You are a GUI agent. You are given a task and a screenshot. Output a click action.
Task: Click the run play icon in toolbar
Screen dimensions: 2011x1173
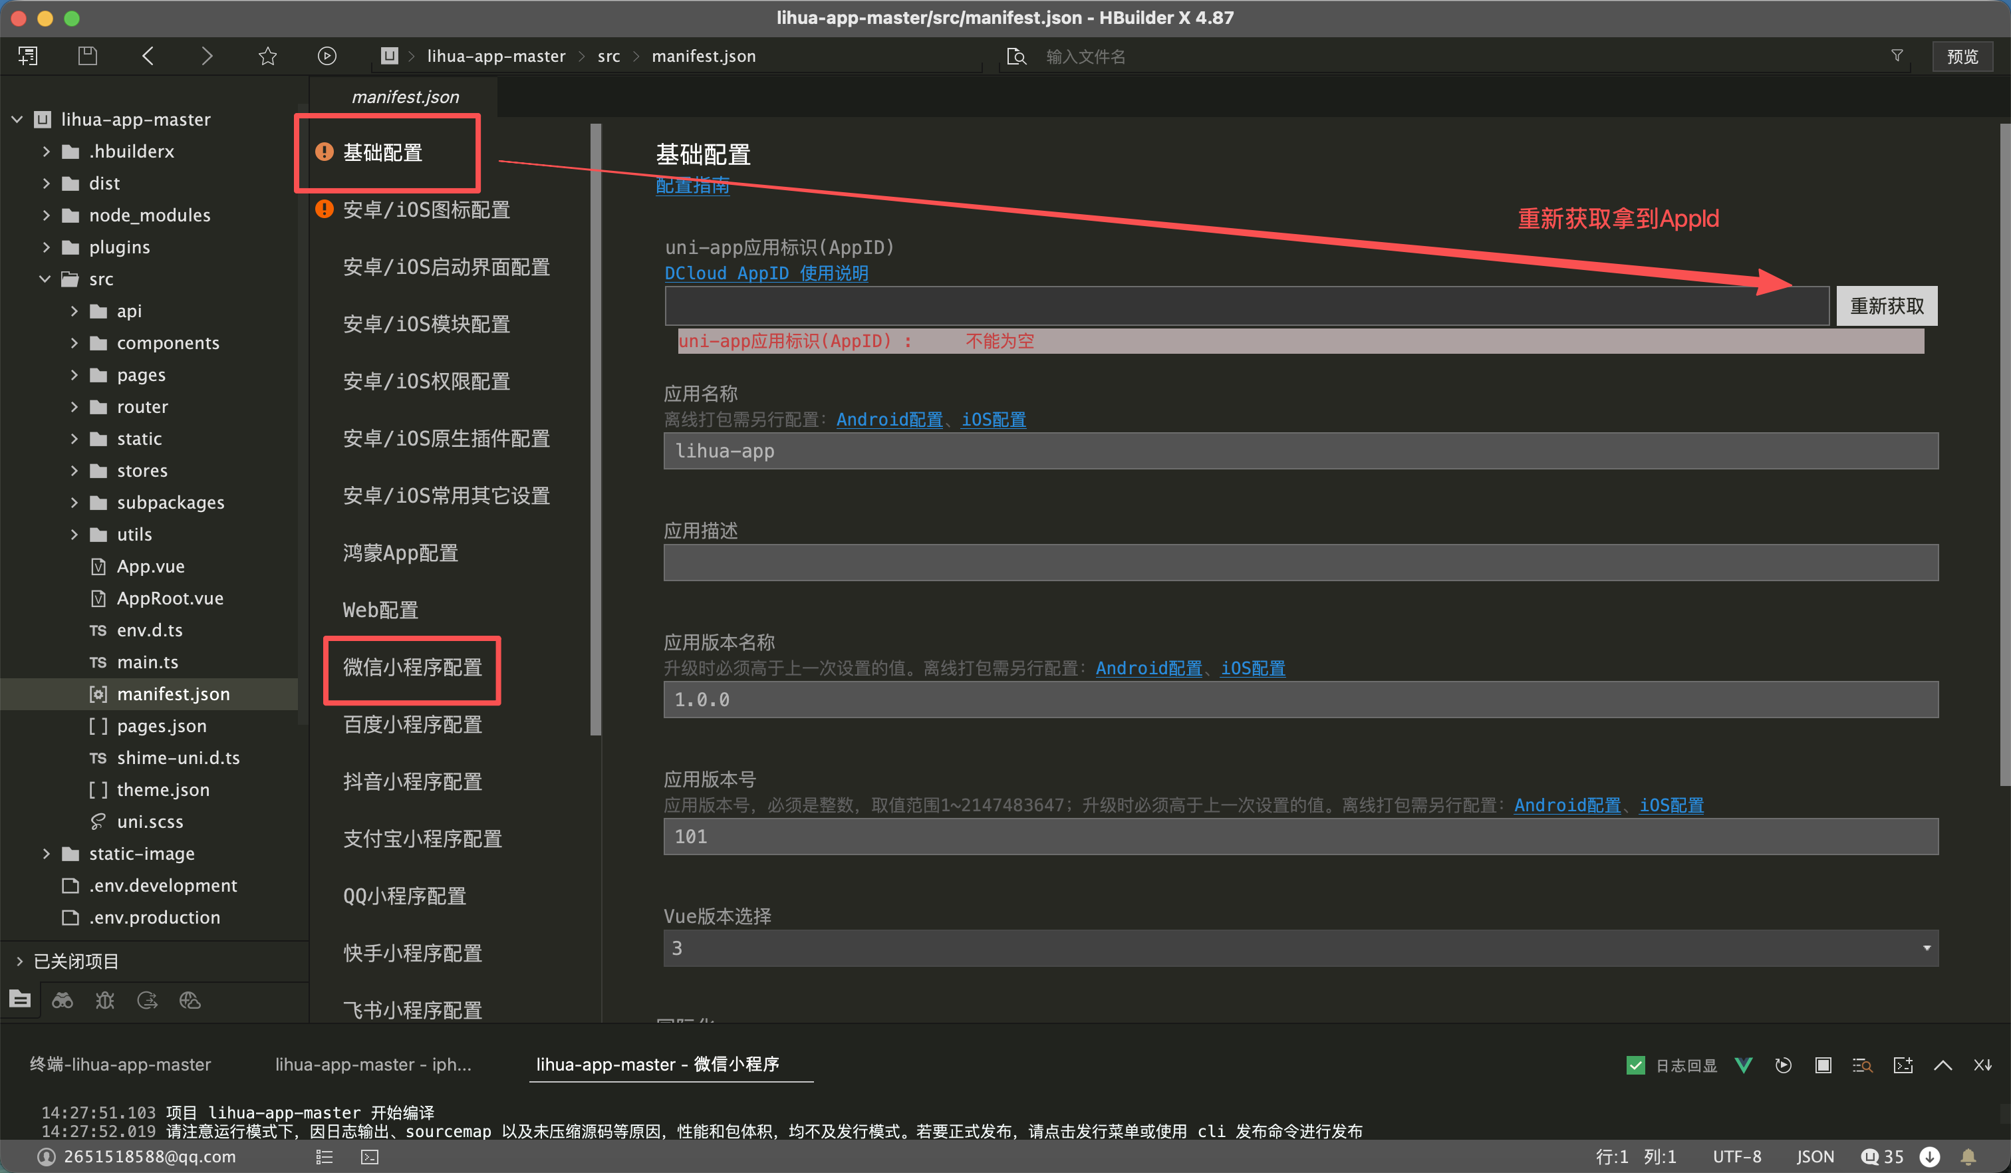click(x=327, y=56)
